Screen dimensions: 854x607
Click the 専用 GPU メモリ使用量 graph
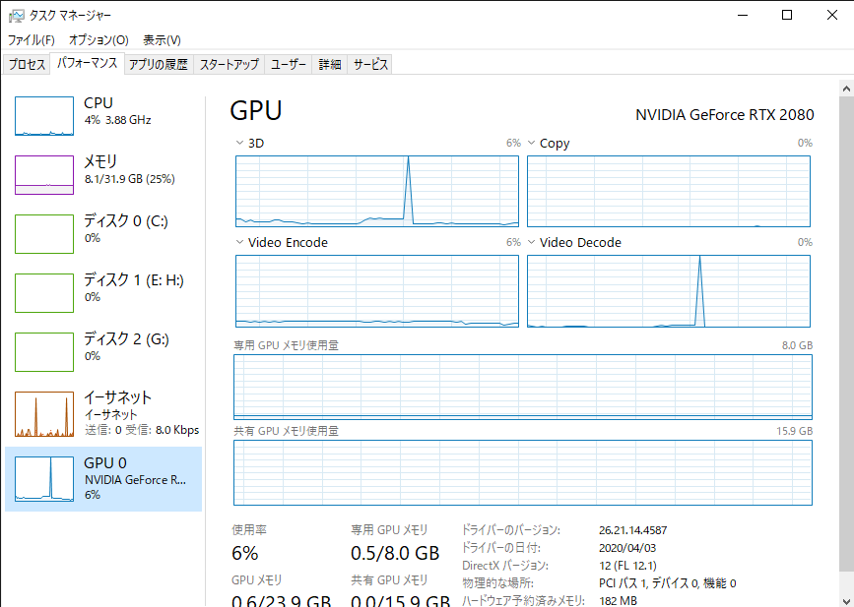coord(523,387)
